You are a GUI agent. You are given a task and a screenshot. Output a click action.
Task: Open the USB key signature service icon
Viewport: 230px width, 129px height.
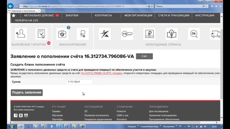(127, 34)
